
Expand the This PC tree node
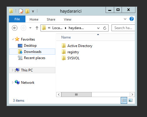pos(13,70)
